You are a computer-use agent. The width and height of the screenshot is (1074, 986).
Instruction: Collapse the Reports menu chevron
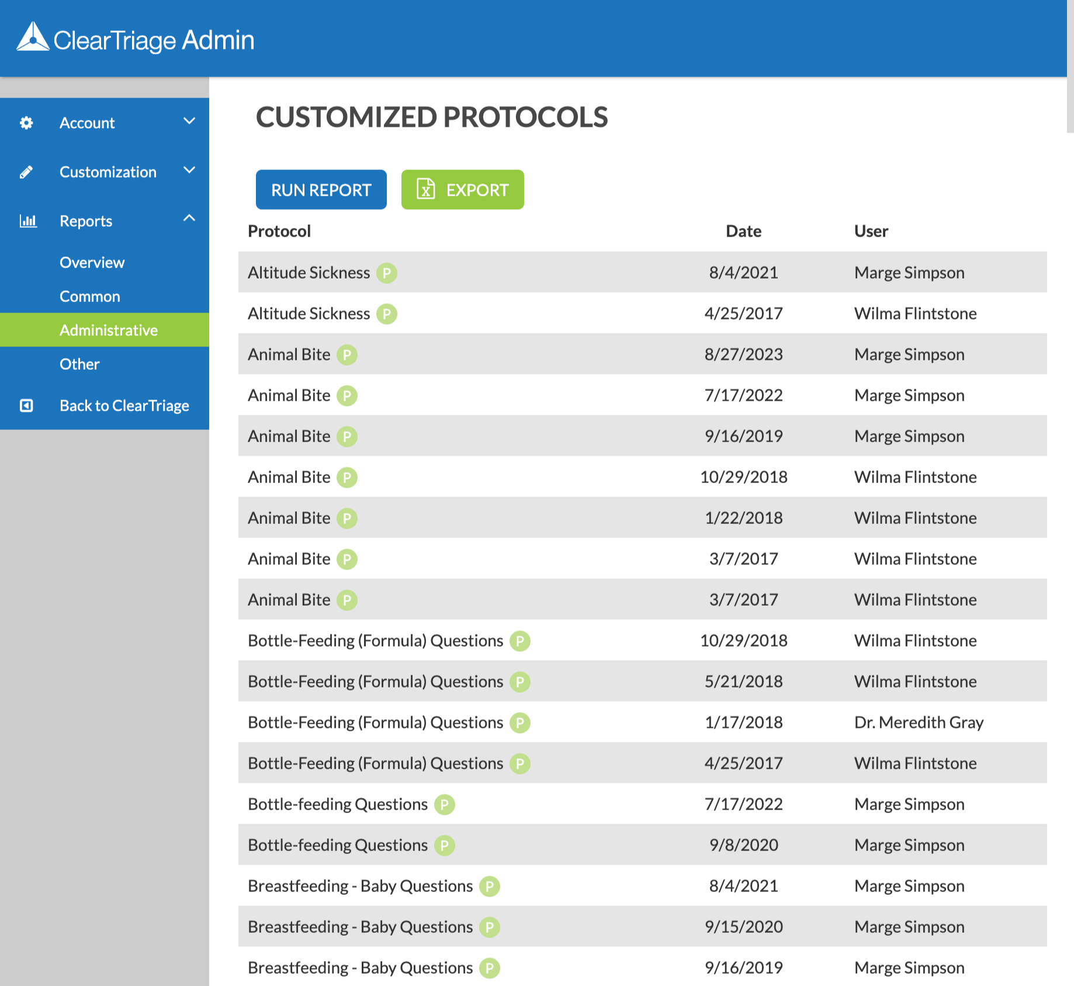(x=189, y=218)
